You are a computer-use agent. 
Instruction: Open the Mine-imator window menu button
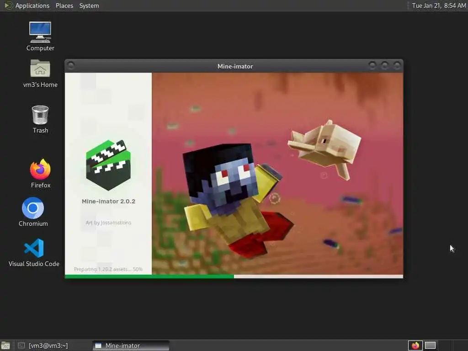pyautogui.click(x=71, y=65)
